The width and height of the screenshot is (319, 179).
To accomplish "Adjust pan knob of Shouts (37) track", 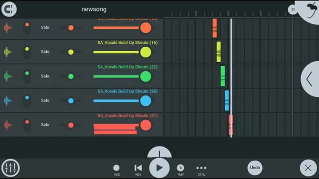I will (x=71, y=125).
